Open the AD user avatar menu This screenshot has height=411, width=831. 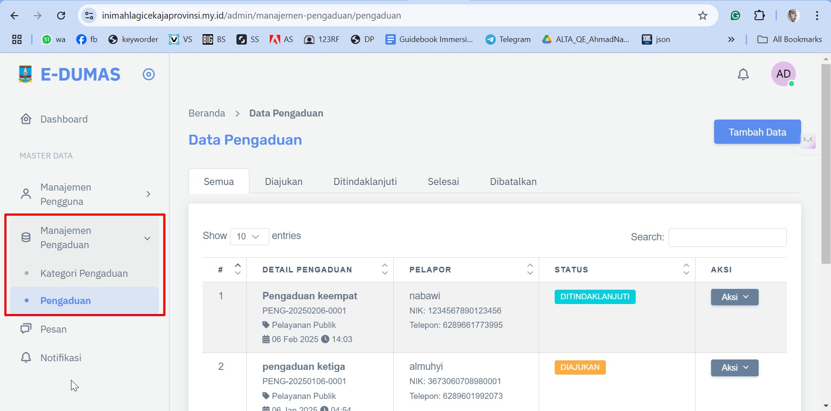[783, 74]
